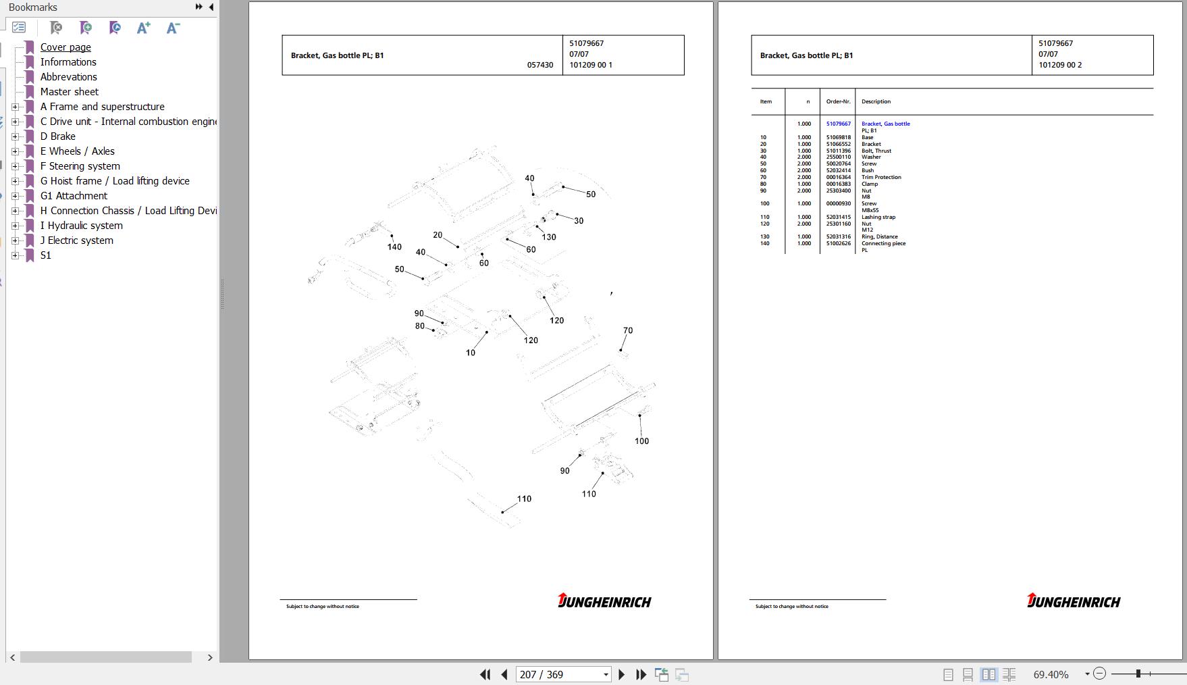The height and width of the screenshot is (685, 1187).
Task: Click the delete bookmark icon
Action: pyautogui.click(x=56, y=28)
